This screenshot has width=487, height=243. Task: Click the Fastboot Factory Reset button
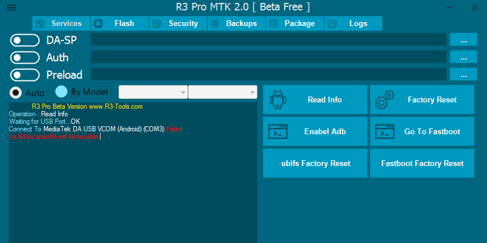click(422, 163)
